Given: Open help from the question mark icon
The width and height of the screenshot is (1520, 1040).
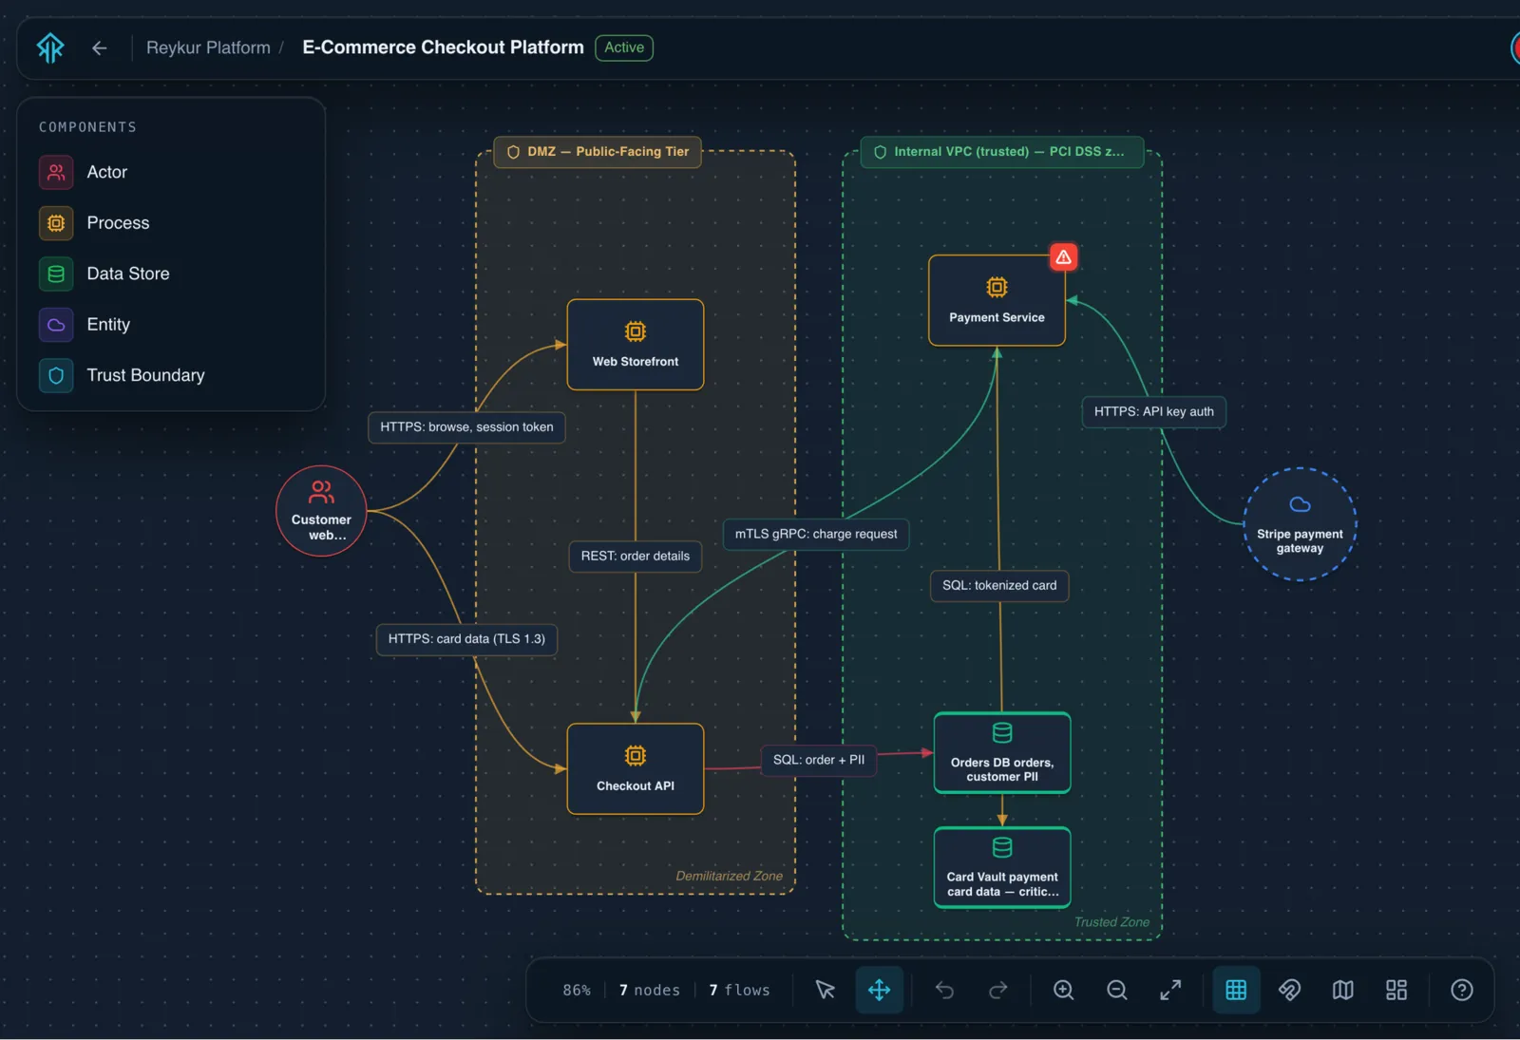Looking at the screenshot, I should [1462, 990].
